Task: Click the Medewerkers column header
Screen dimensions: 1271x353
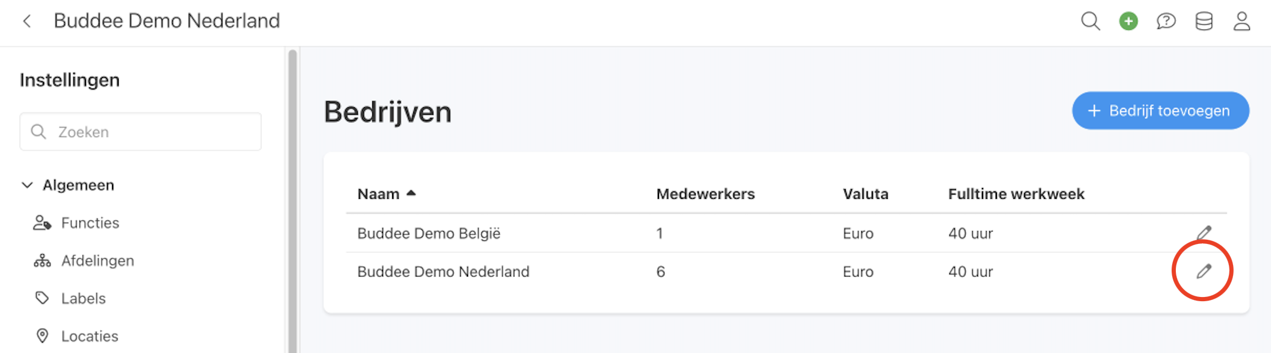Action: click(705, 194)
